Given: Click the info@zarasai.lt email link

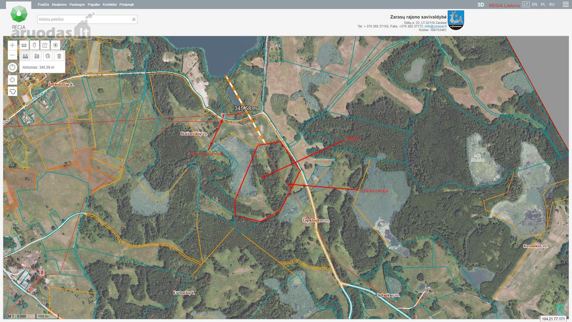Looking at the screenshot, I should (436, 26).
